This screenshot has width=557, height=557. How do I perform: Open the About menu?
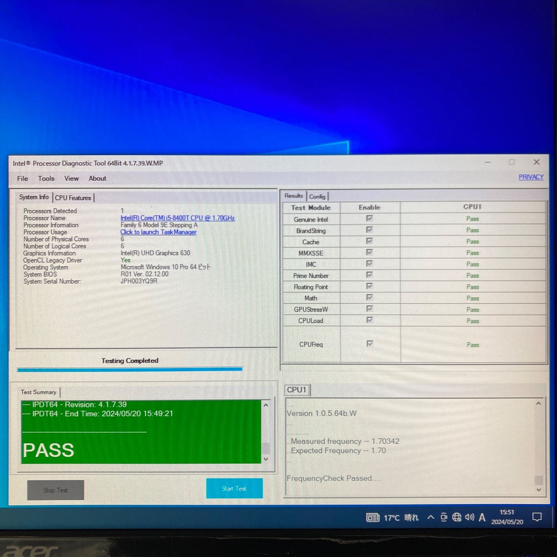click(x=97, y=179)
